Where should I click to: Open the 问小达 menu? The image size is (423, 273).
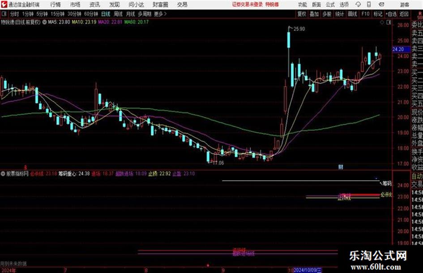point(136,4)
